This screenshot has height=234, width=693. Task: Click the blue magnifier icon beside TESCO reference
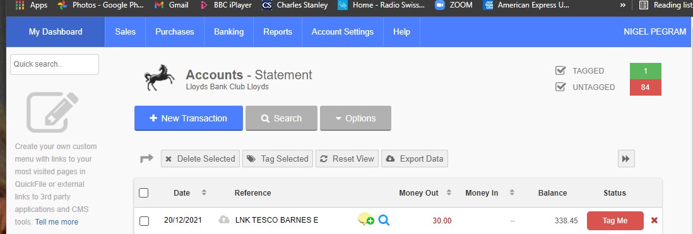tap(384, 220)
